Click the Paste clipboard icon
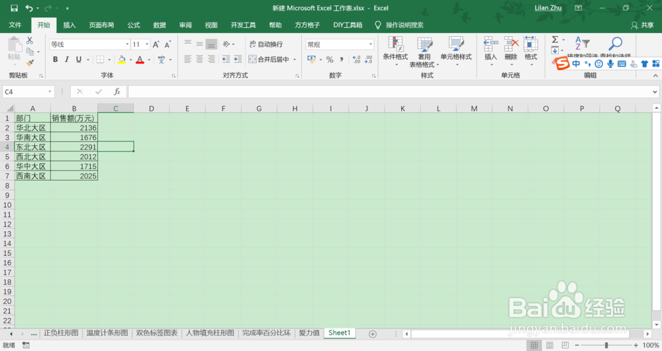 click(x=15, y=44)
